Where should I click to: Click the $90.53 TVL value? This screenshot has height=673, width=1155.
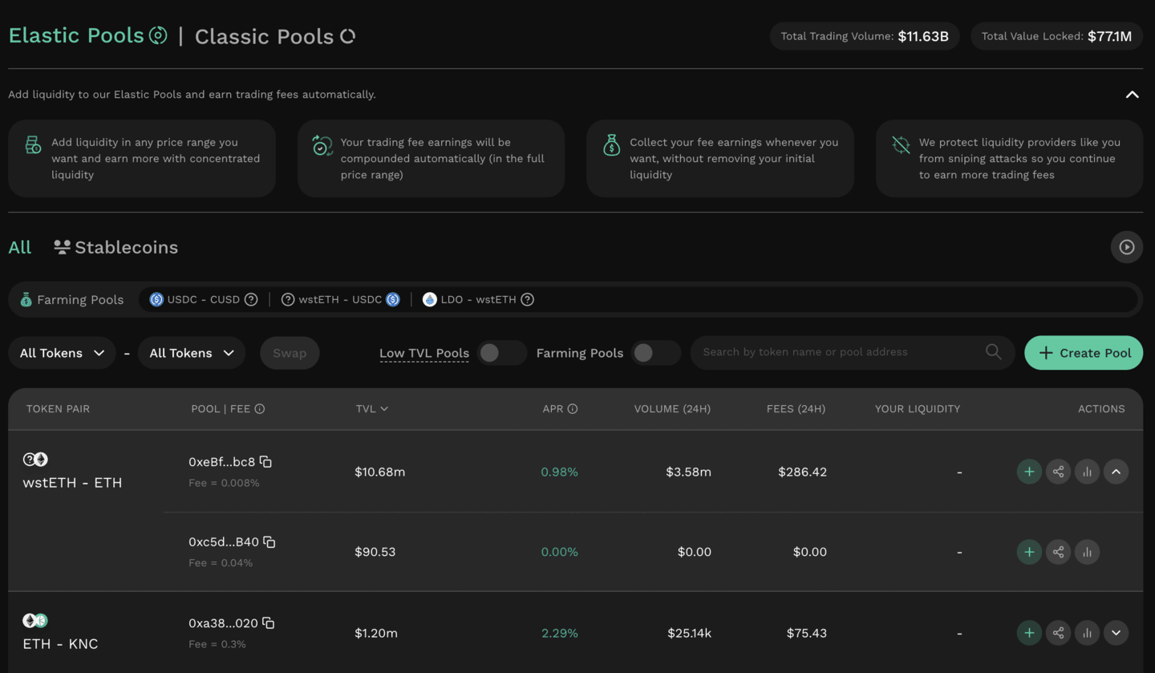coord(375,552)
